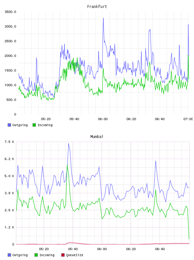Click the 05:40 time label in Mumbai chart
The width and height of the screenshot is (194, 260).
[73, 249]
